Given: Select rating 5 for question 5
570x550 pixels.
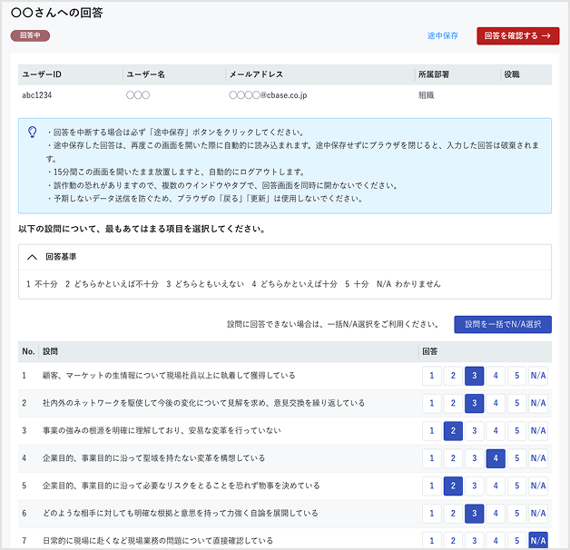Looking at the screenshot, I should tap(516, 486).
